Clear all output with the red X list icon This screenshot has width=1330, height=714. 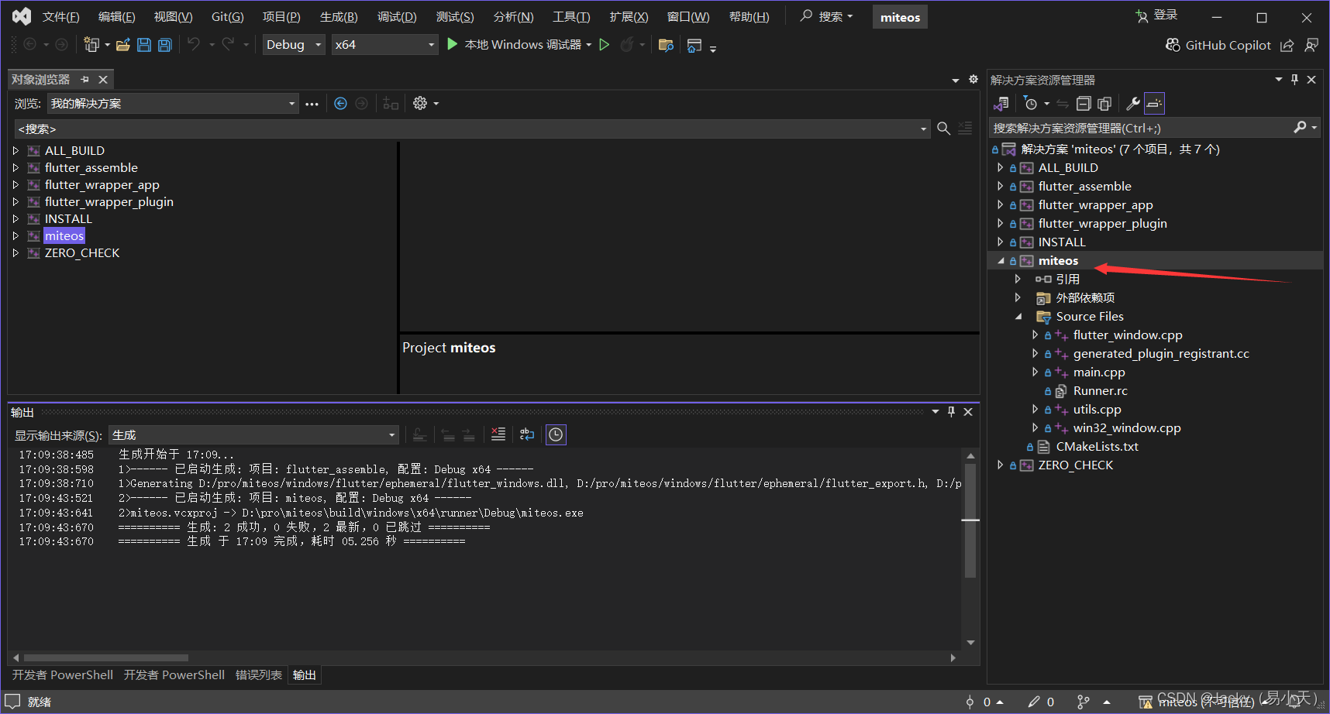pos(498,434)
